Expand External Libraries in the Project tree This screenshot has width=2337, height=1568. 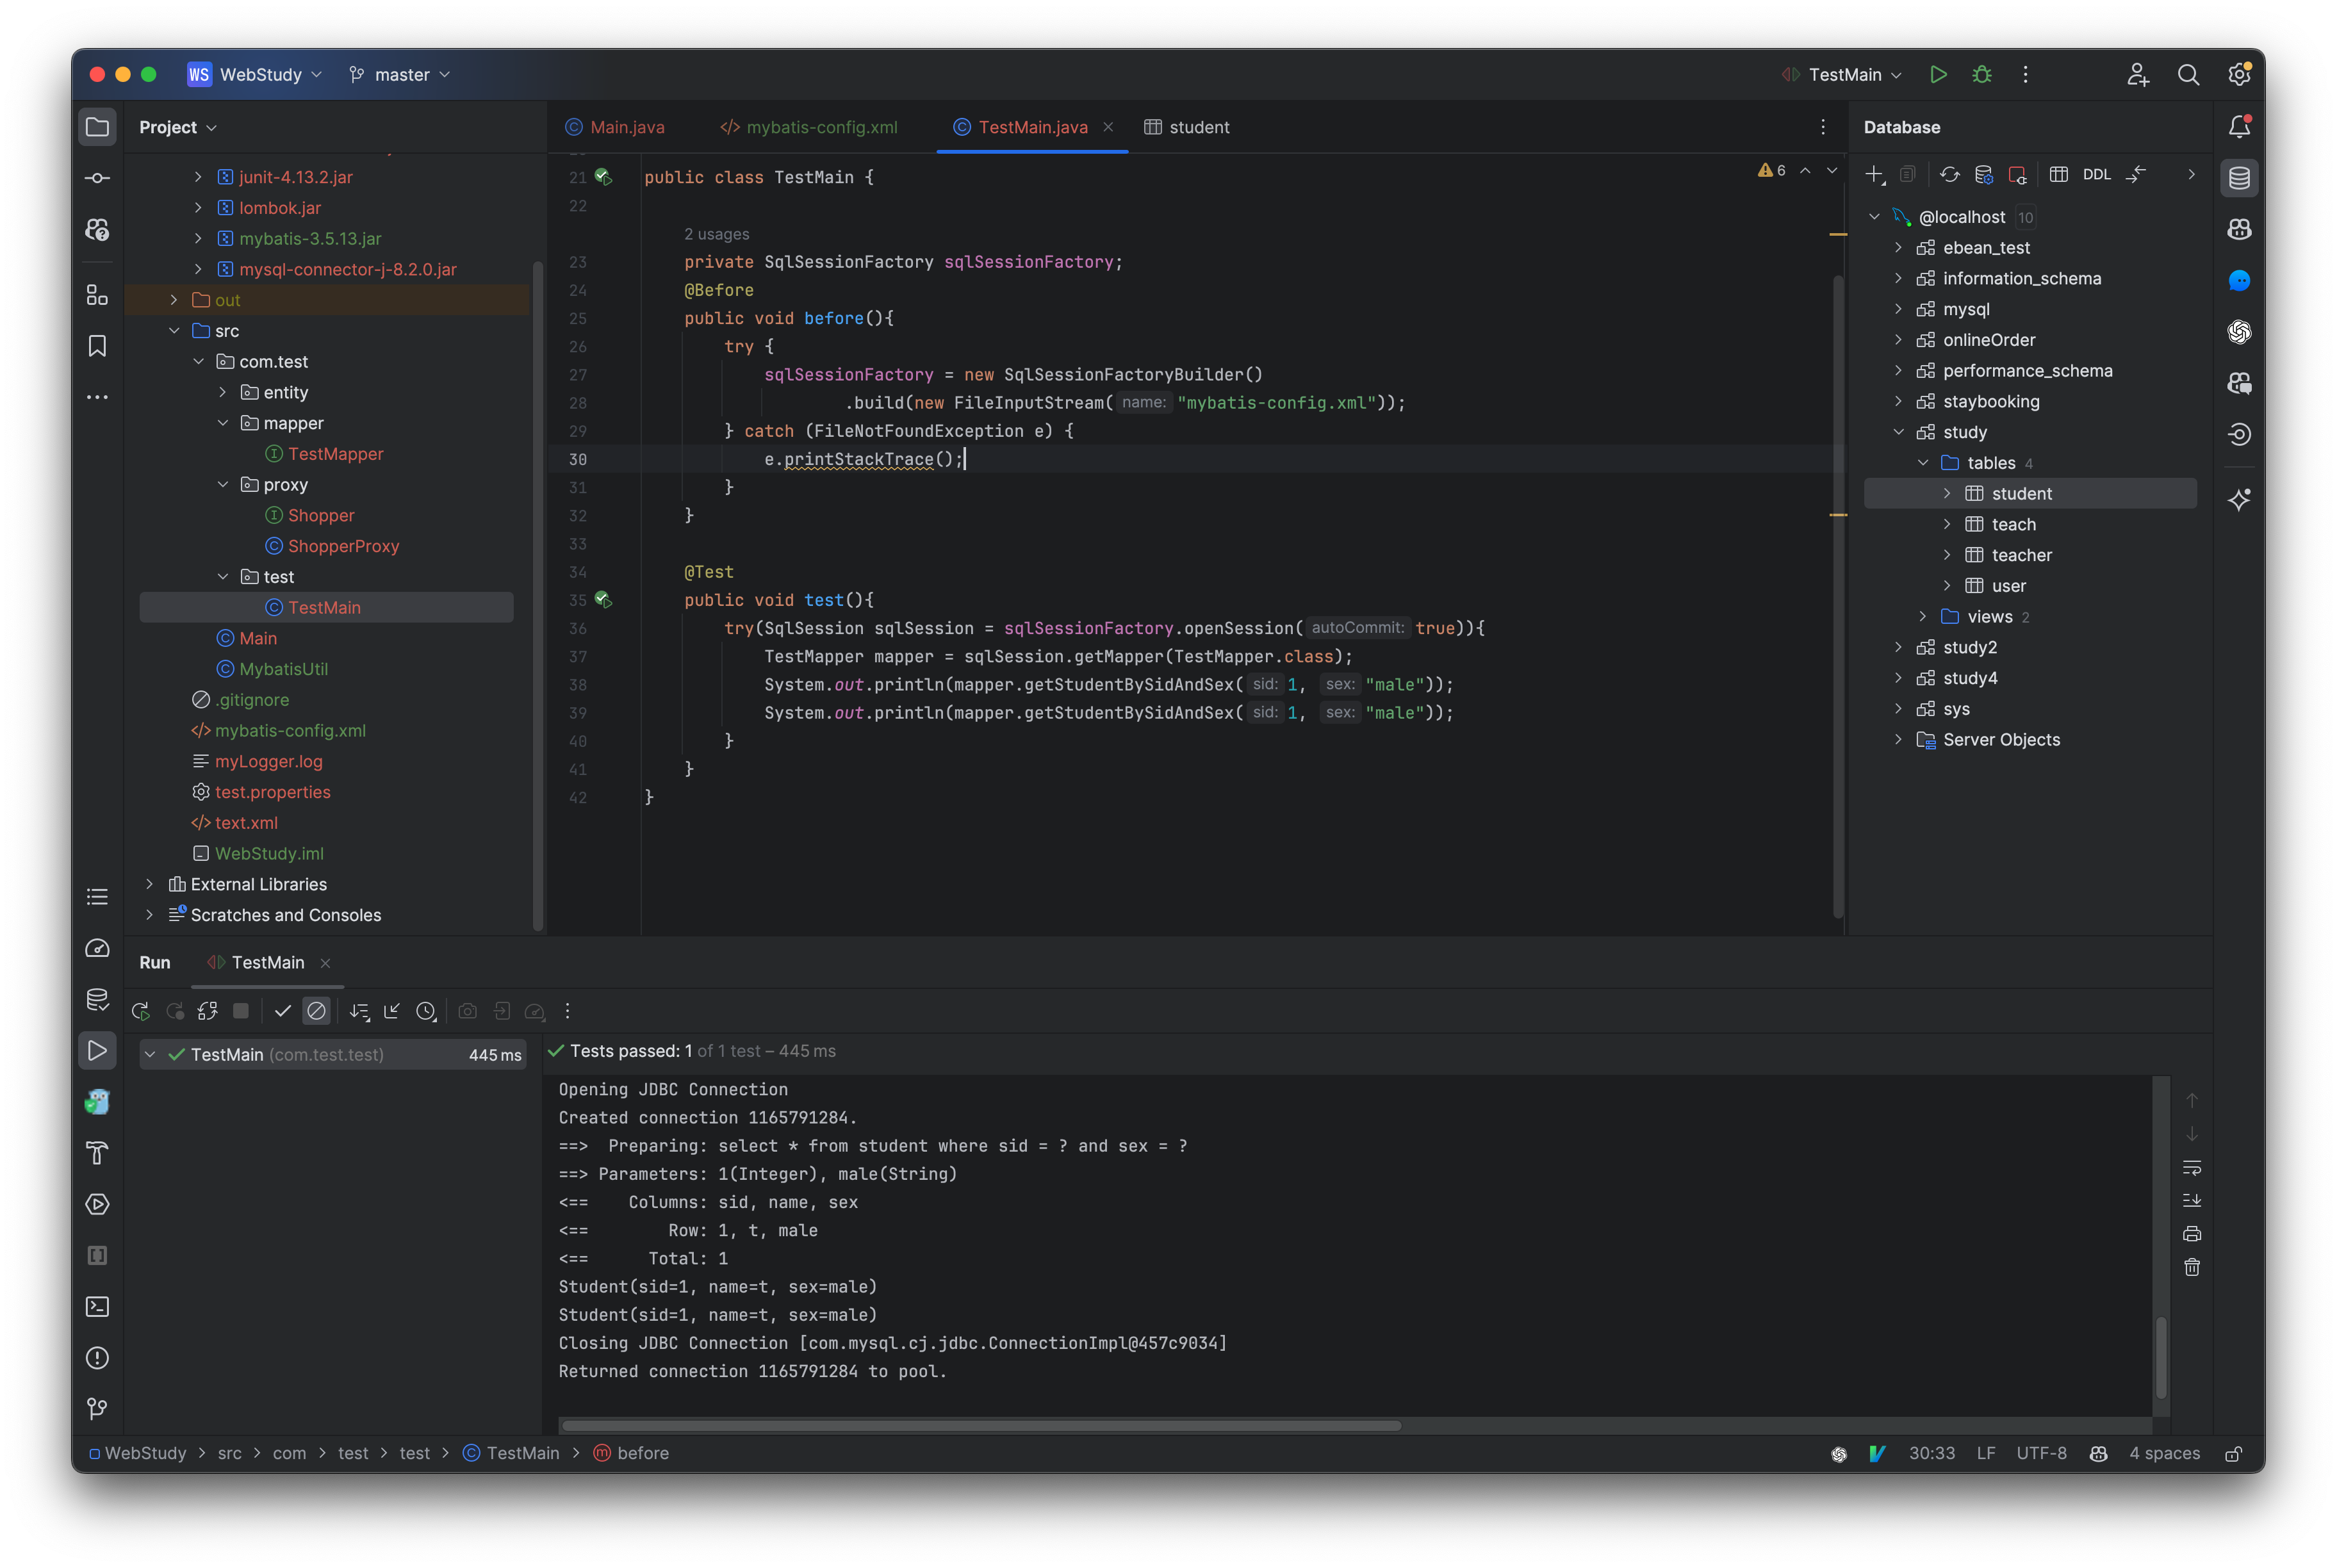(149, 884)
